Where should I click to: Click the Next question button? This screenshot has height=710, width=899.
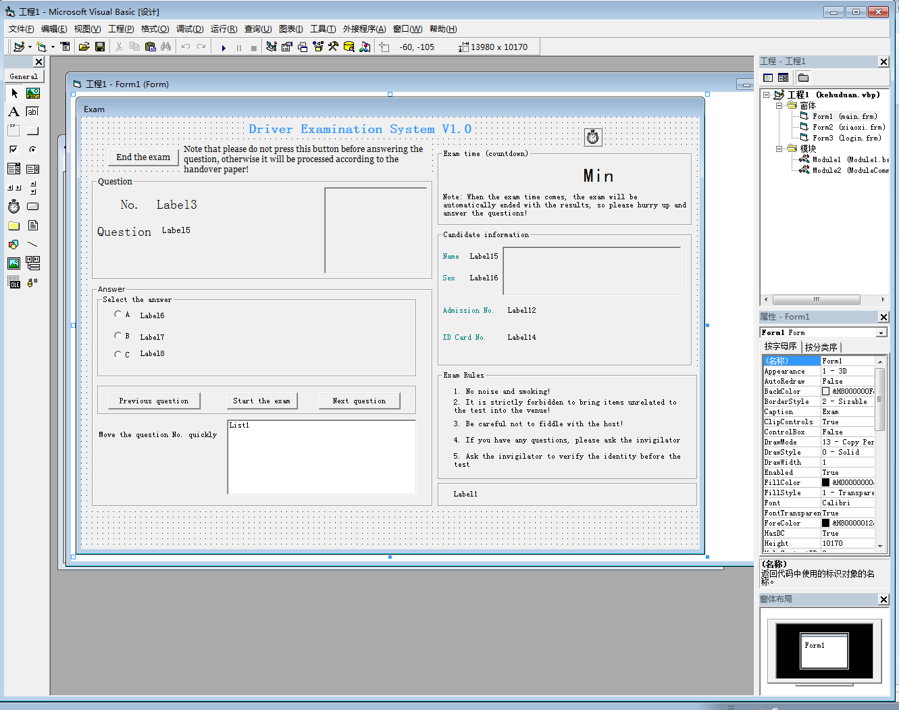point(359,401)
